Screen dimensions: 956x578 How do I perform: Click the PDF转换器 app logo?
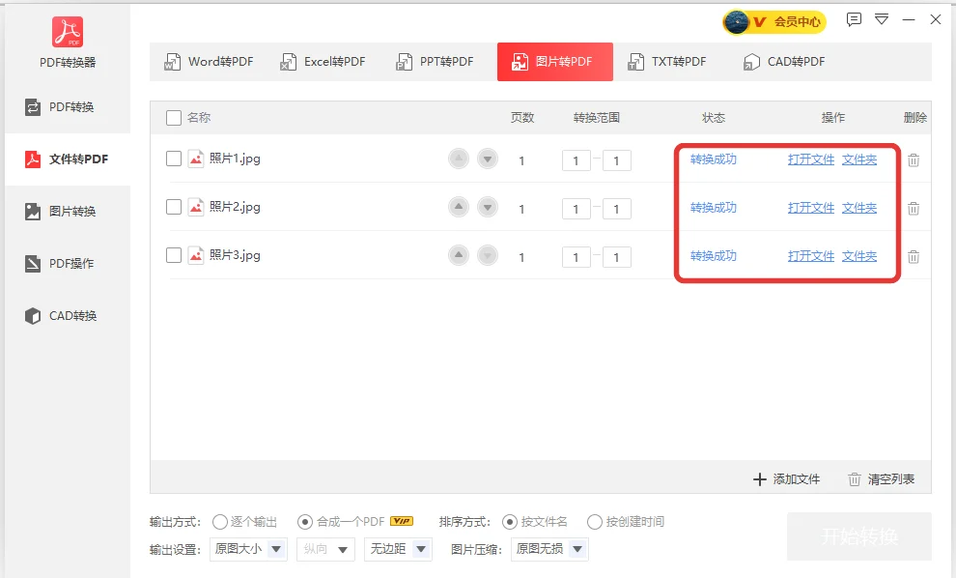click(x=68, y=32)
